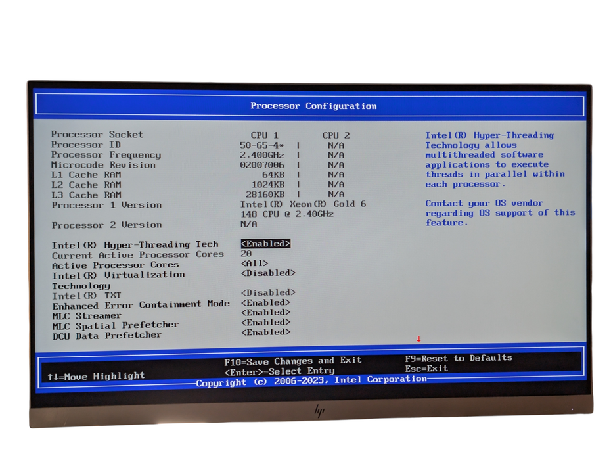
Task: Click the Copyright Intel Corporation line
Action: (x=311, y=380)
